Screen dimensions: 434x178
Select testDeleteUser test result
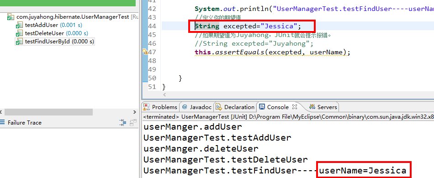click(x=57, y=33)
